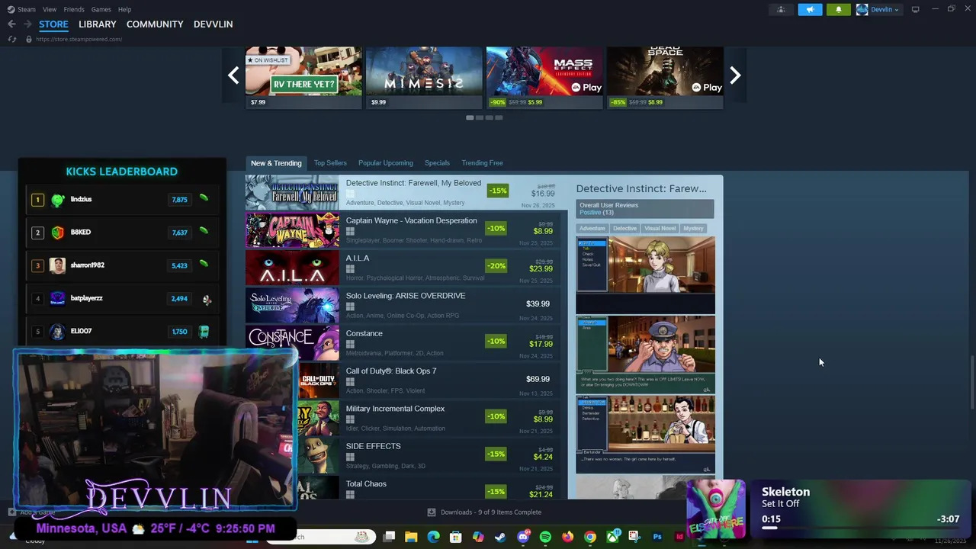The height and width of the screenshot is (549, 976).
Task: Go to the COMMUNITY section
Action: click(155, 24)
